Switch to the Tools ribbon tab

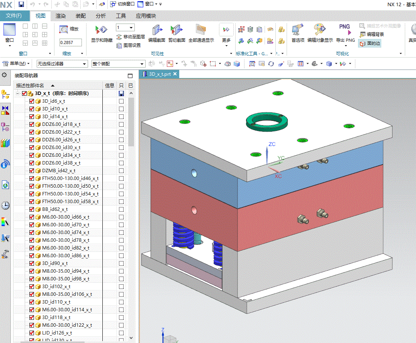click(121, 16)
